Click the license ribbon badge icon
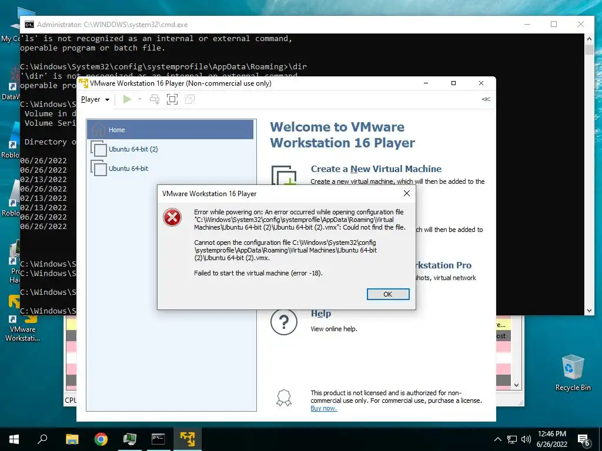This screenshot has height=451, width=602. (284, 398)
